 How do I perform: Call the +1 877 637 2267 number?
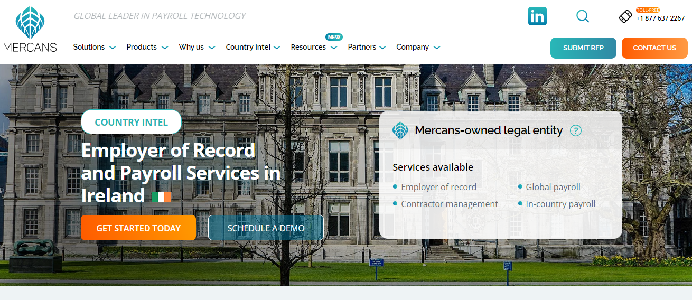tap(660, 18)
